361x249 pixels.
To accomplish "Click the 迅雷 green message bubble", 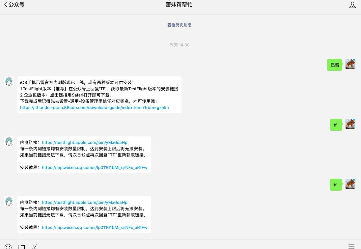I will [x=335, y=65].
